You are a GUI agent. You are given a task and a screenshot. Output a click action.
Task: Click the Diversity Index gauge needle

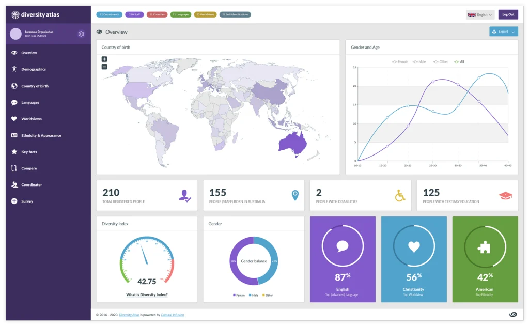[144, 255]
